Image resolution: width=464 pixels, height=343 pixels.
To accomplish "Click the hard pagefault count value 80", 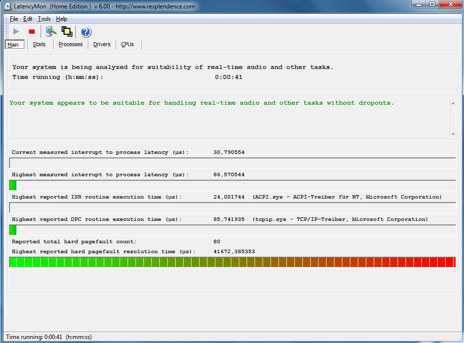I will pos(217,242).
